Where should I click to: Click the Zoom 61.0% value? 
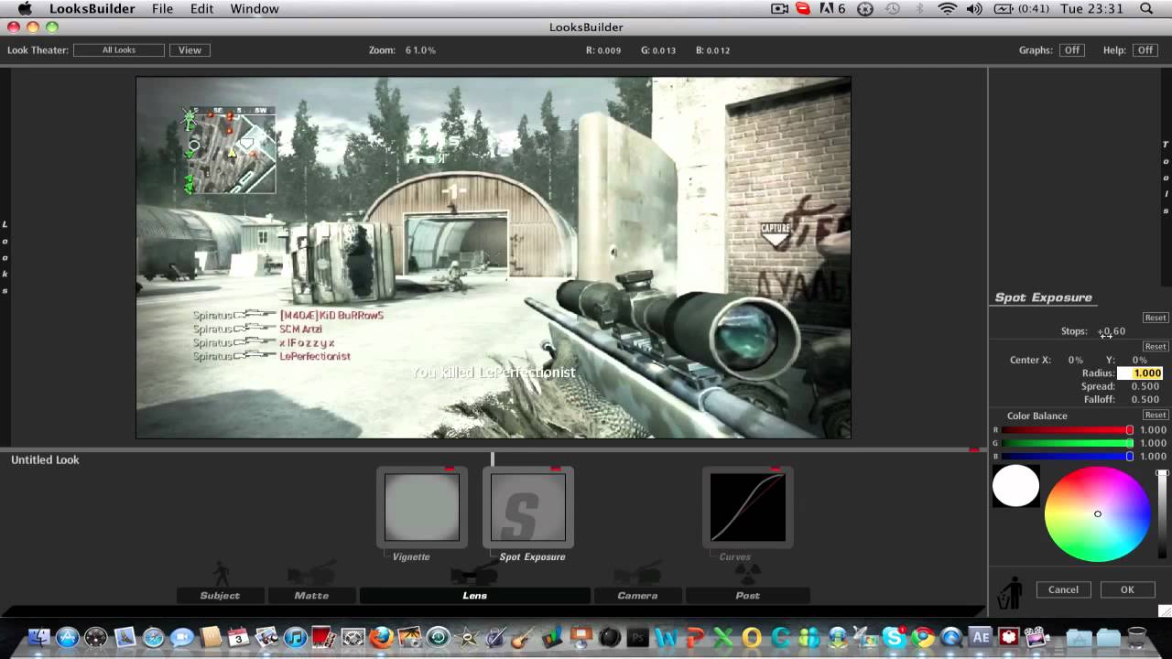pyautogui.click(x=420, y=50)
